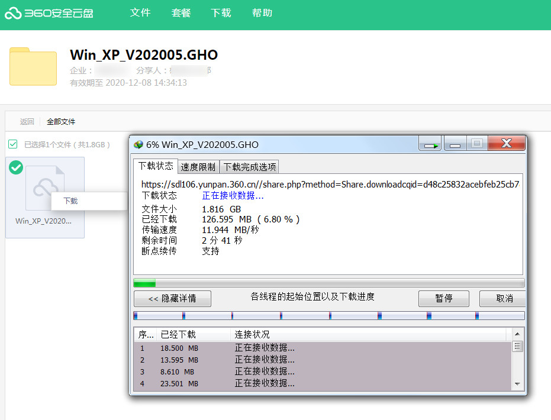Click the 已经下载 column header

click(194, 335)
